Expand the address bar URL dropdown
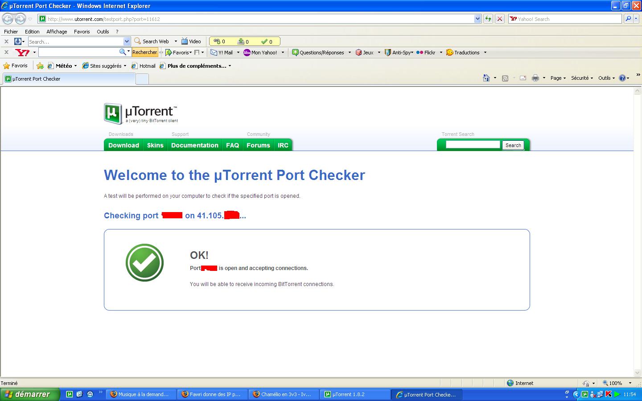 coord(477,19)
